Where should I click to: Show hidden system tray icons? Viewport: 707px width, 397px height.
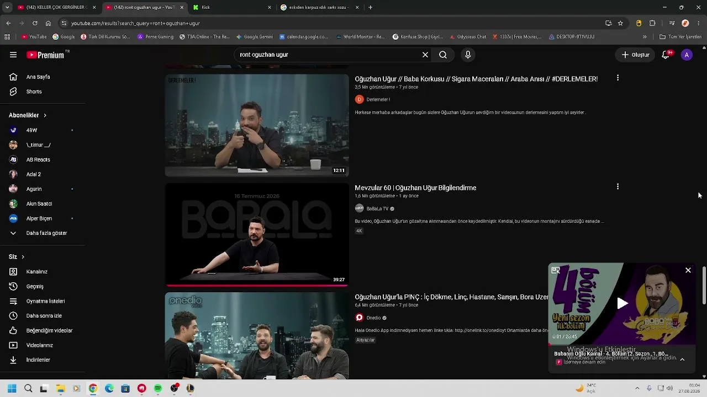637,388
